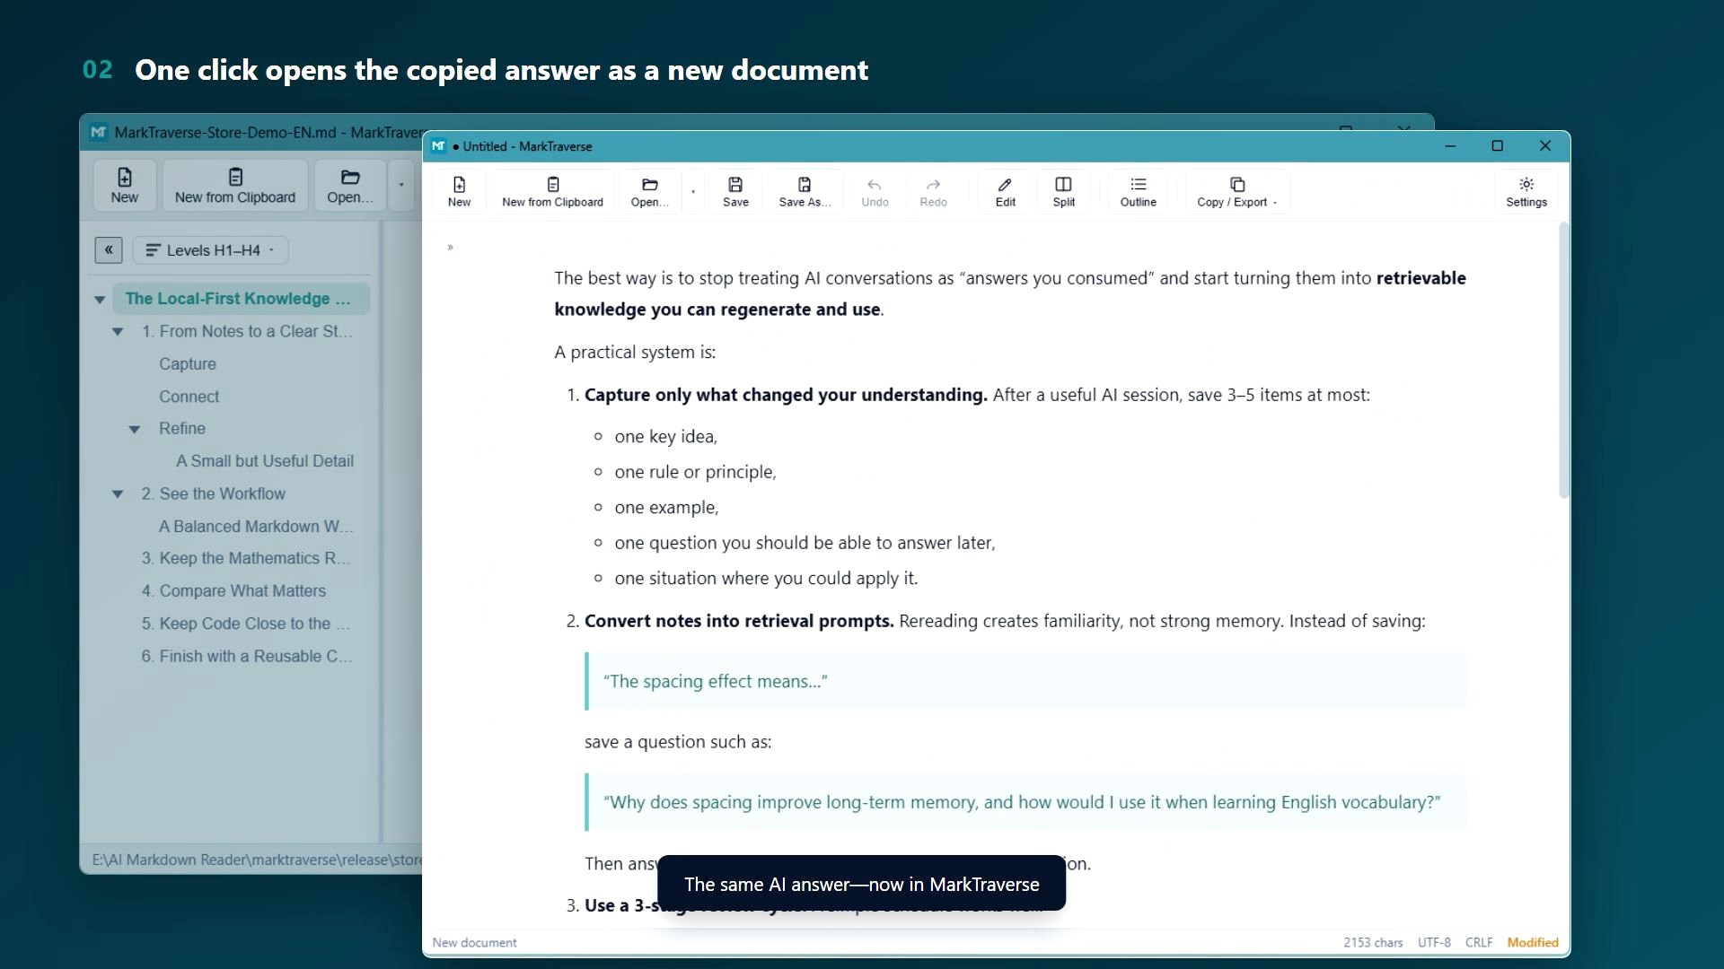This screenshot has height=969, width=1724.
Task: Jump to 1. From Notes to a Clear St… heading
Action: pos(247,331)
